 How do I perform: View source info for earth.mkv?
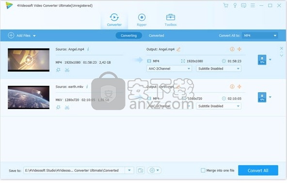(87, 86)
